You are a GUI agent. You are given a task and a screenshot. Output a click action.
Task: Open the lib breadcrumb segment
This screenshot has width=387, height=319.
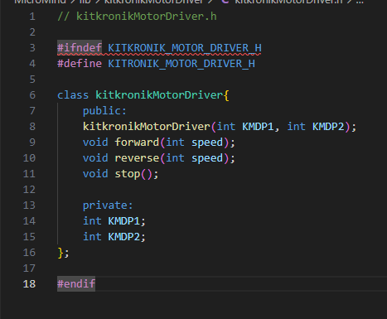click(85, 2)
